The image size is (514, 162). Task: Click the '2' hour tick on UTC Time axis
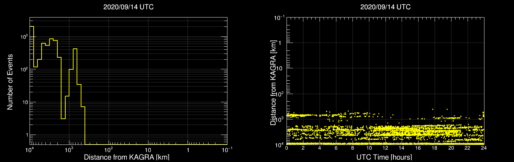coord(303,148)
